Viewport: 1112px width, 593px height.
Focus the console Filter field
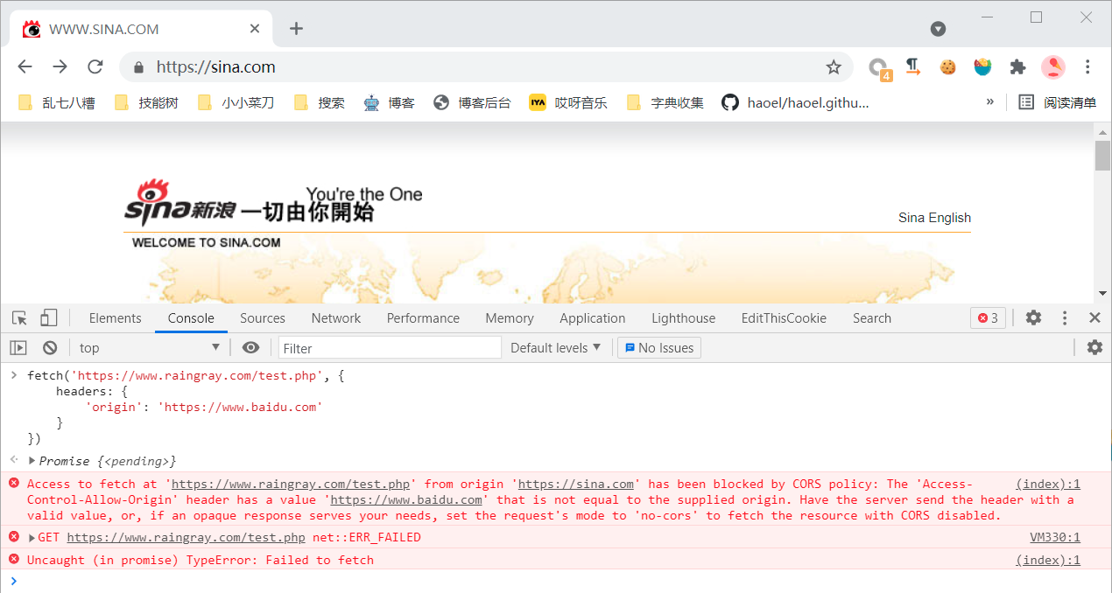[390, 348]
